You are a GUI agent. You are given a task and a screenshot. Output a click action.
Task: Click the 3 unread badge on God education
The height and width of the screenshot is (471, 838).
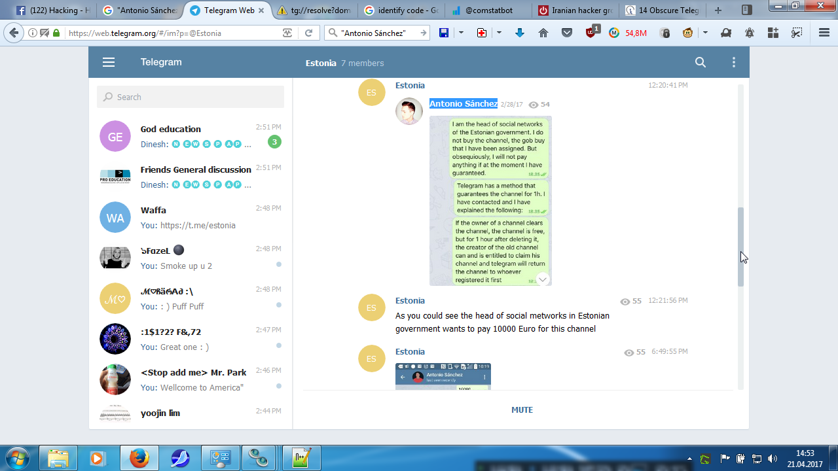click(x=274, y=142)
